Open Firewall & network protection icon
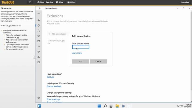This screenshot has height=108, width=192. 39,36
